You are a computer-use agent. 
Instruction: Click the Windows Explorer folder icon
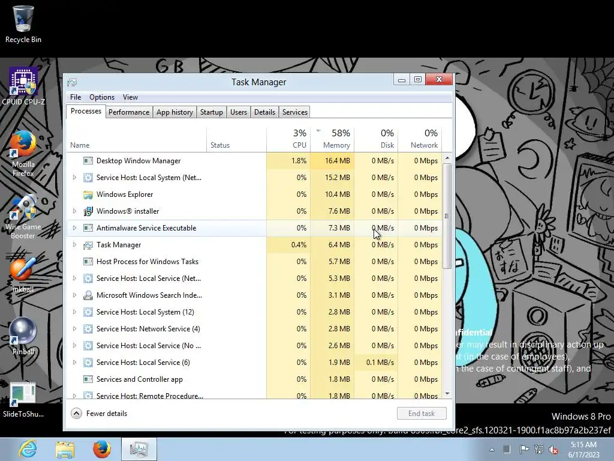point(88,194)
